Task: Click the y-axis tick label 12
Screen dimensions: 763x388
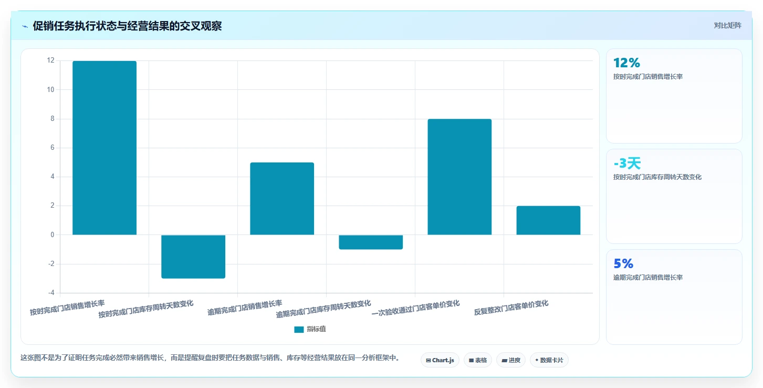Action: pos(50,60)
